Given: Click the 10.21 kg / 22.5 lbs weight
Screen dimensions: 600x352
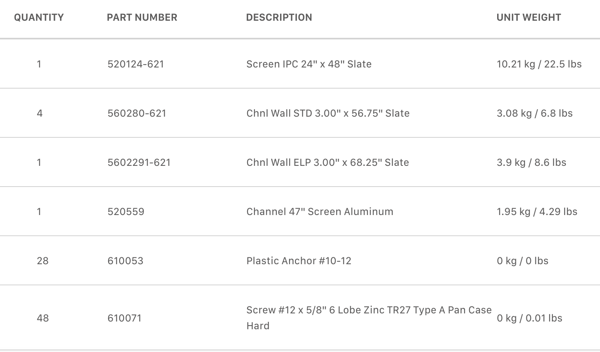Looking at the screenshot, I should [539, 64].
